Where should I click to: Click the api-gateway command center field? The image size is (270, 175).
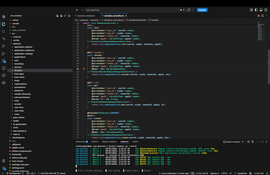tap(131, 10)
